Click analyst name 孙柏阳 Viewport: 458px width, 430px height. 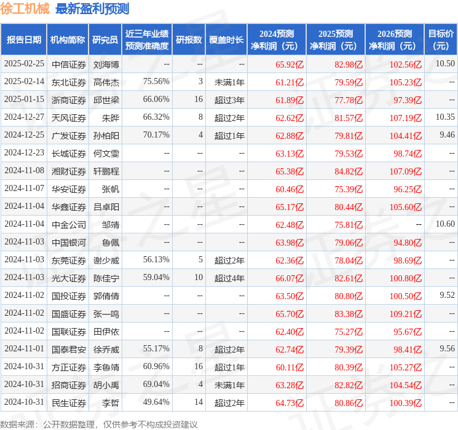106,136
